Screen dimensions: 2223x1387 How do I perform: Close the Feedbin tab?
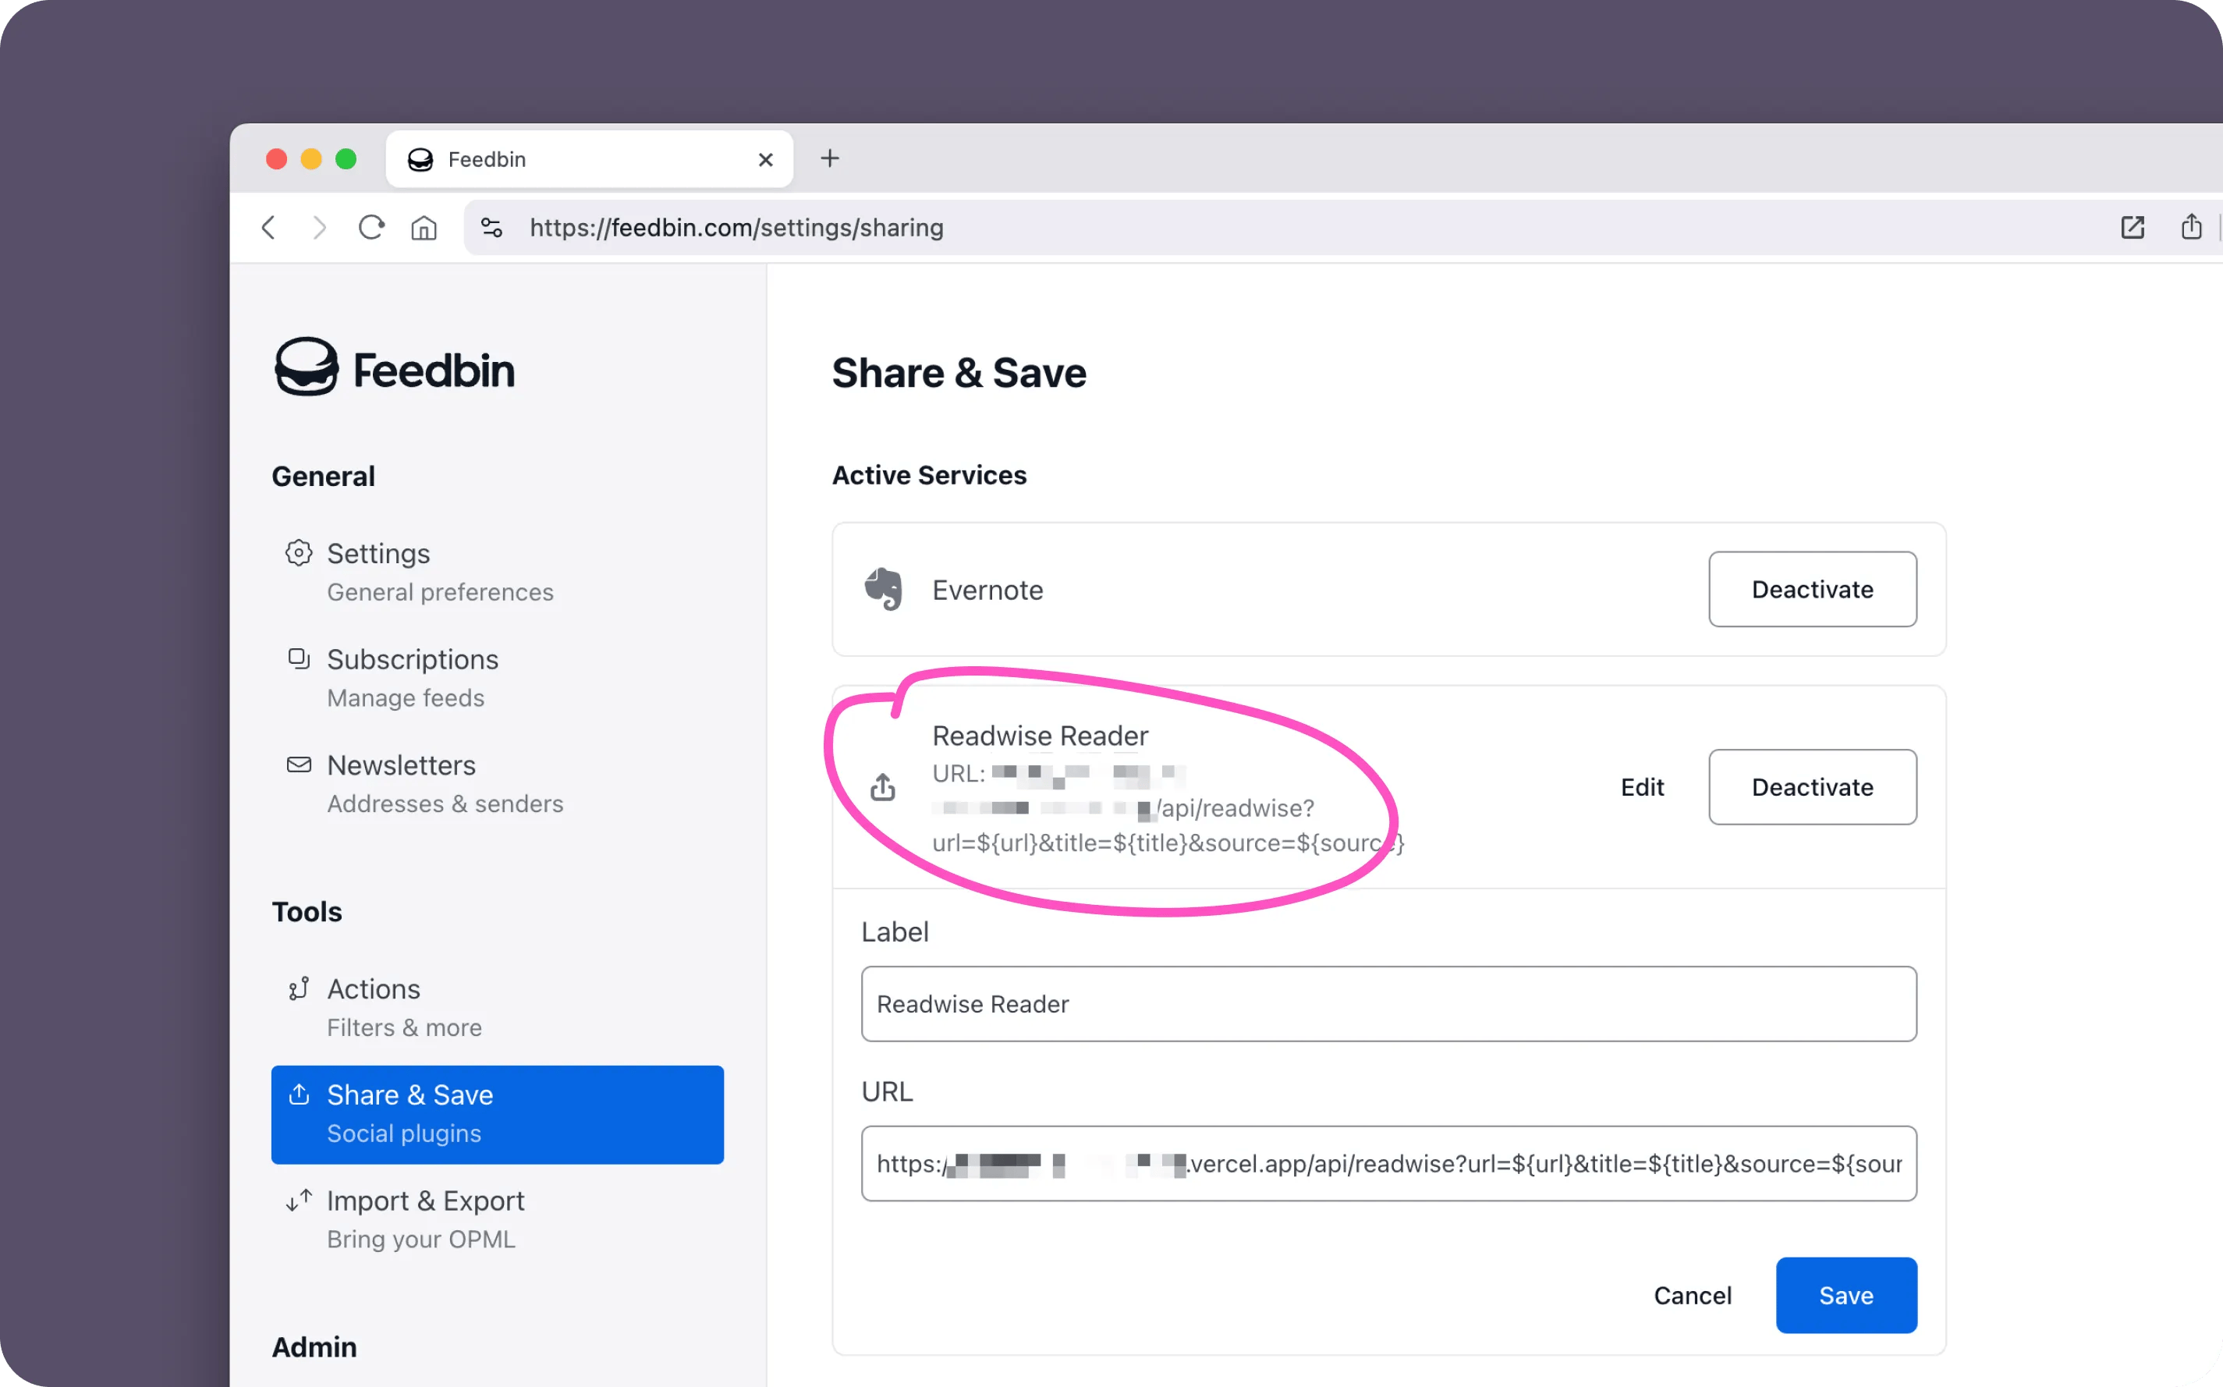766,160
